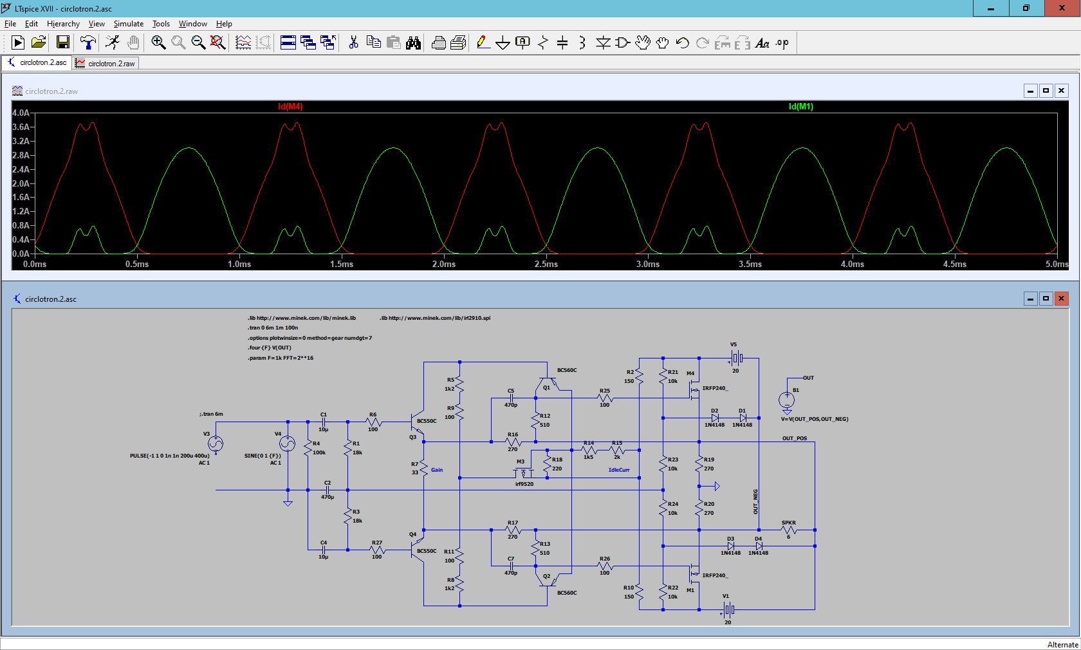Screen dimensions: 1081x650
Task: Open the File menu
Action: click(10, 24)
